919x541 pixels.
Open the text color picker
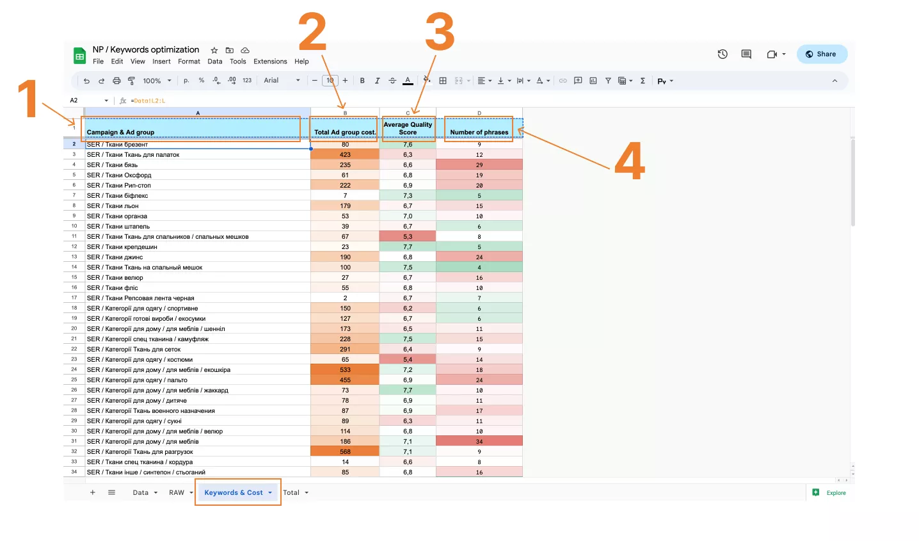point(408,81)
